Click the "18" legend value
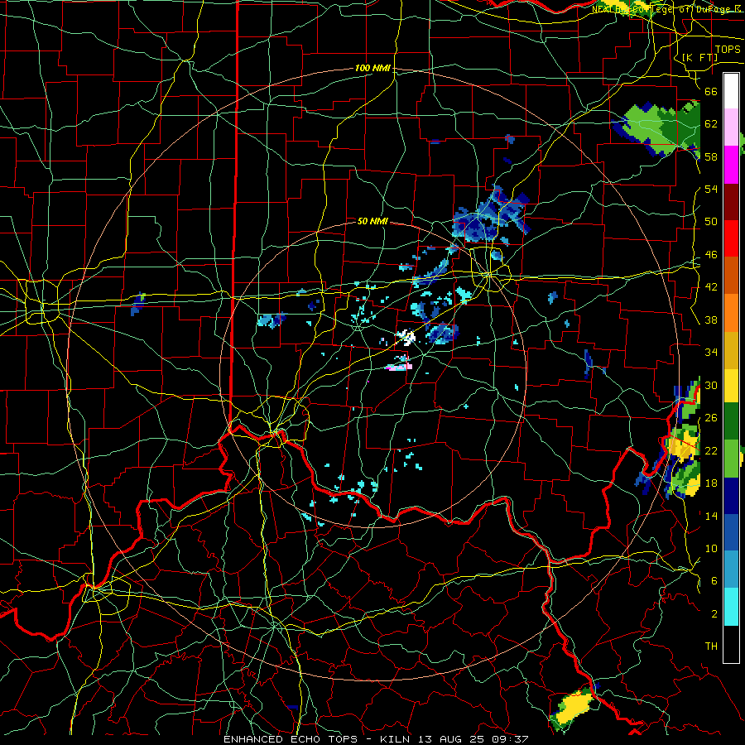 point(711,483)
